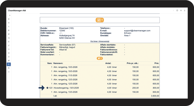Select the highlighted blue invoice document icon
The width and height of the screenshot is (194, 106).
click(9, 64)
